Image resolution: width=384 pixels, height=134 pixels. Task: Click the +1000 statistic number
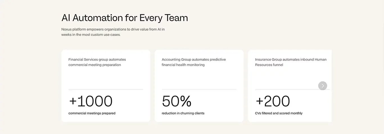coord(91,101)
